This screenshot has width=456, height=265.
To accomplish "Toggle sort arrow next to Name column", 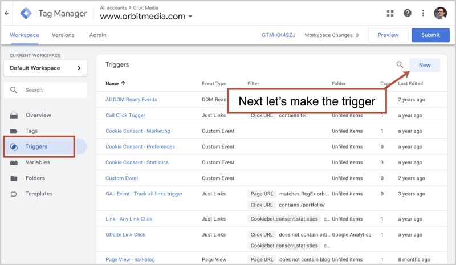I will tap(123, 83).
